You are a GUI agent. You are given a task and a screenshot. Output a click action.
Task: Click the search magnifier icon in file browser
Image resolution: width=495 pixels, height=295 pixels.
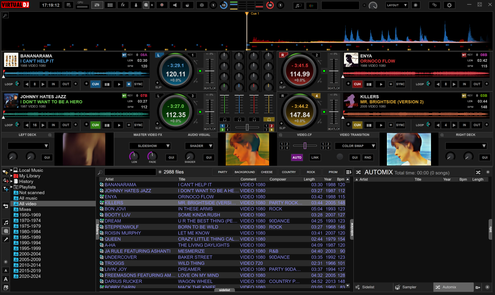tap(100, 172)
